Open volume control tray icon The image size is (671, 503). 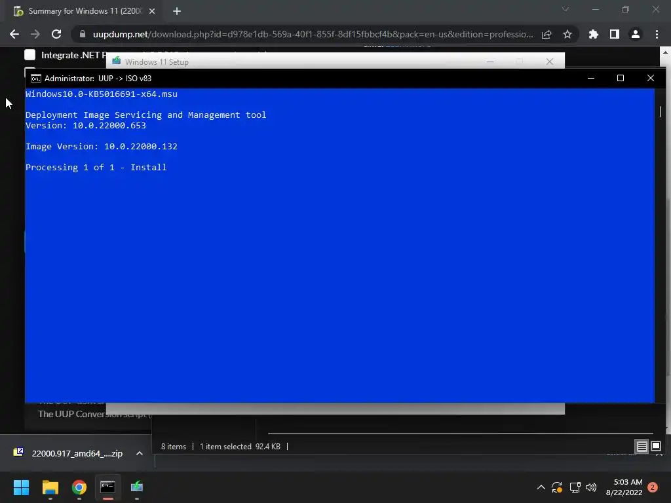point(591,487)
